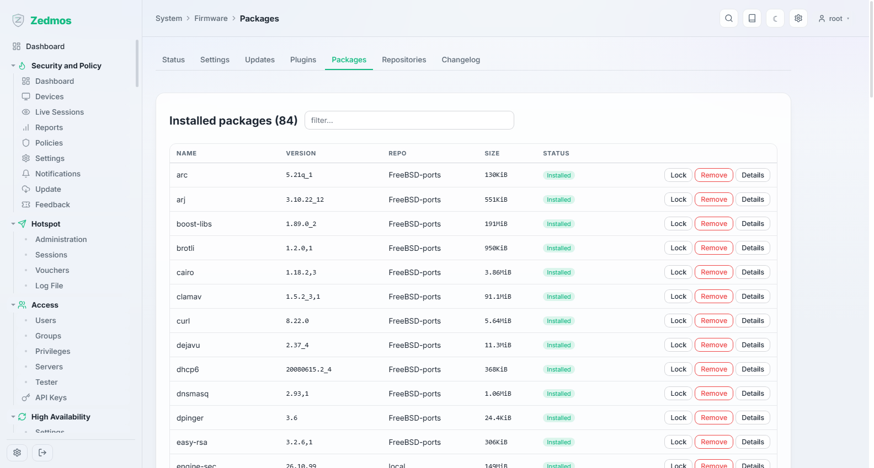The image size is (874, 468).
Task: Switch to the Repositories tab
Action: point(404,60)
